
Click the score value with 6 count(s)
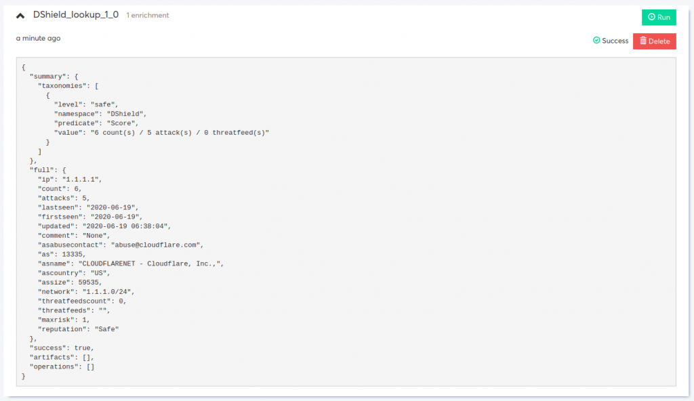tap(180, 132)
